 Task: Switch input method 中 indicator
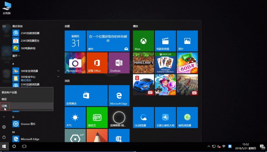[x=224, y=146]
